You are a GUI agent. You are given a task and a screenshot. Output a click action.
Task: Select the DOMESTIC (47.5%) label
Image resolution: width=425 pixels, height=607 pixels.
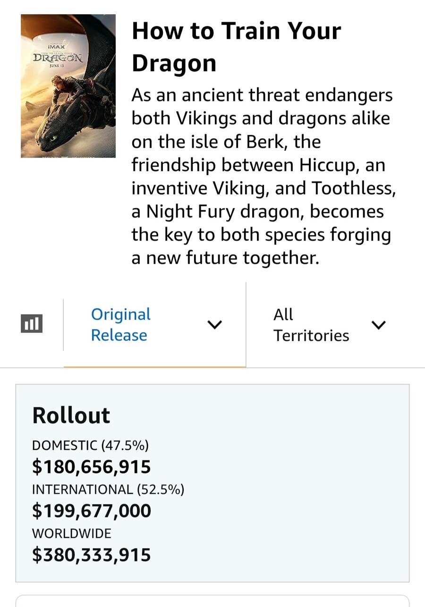tap(90, 445)
